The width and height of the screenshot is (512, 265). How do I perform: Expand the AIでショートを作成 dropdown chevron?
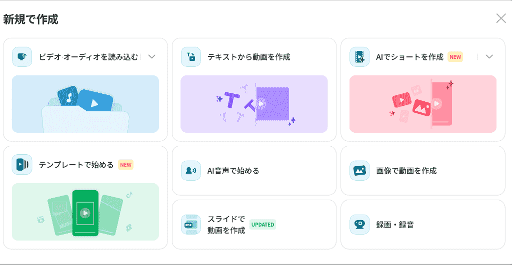(x=489, y=57)
